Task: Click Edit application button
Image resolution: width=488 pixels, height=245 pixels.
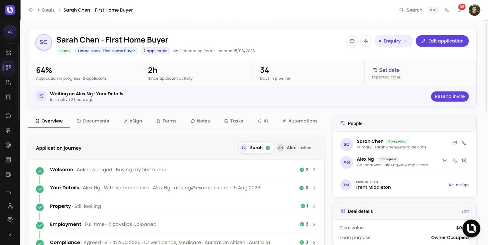Action: click(442, 41)
